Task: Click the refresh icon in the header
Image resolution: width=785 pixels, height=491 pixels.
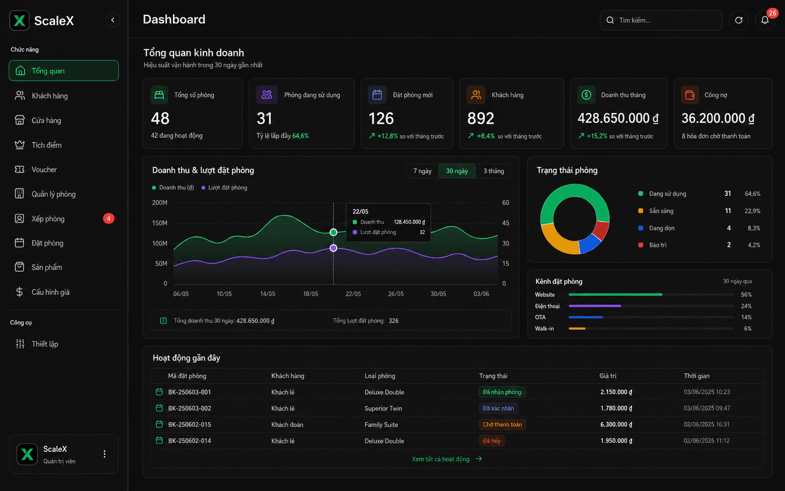Action: pyautogui.click(x=738, y=20)
